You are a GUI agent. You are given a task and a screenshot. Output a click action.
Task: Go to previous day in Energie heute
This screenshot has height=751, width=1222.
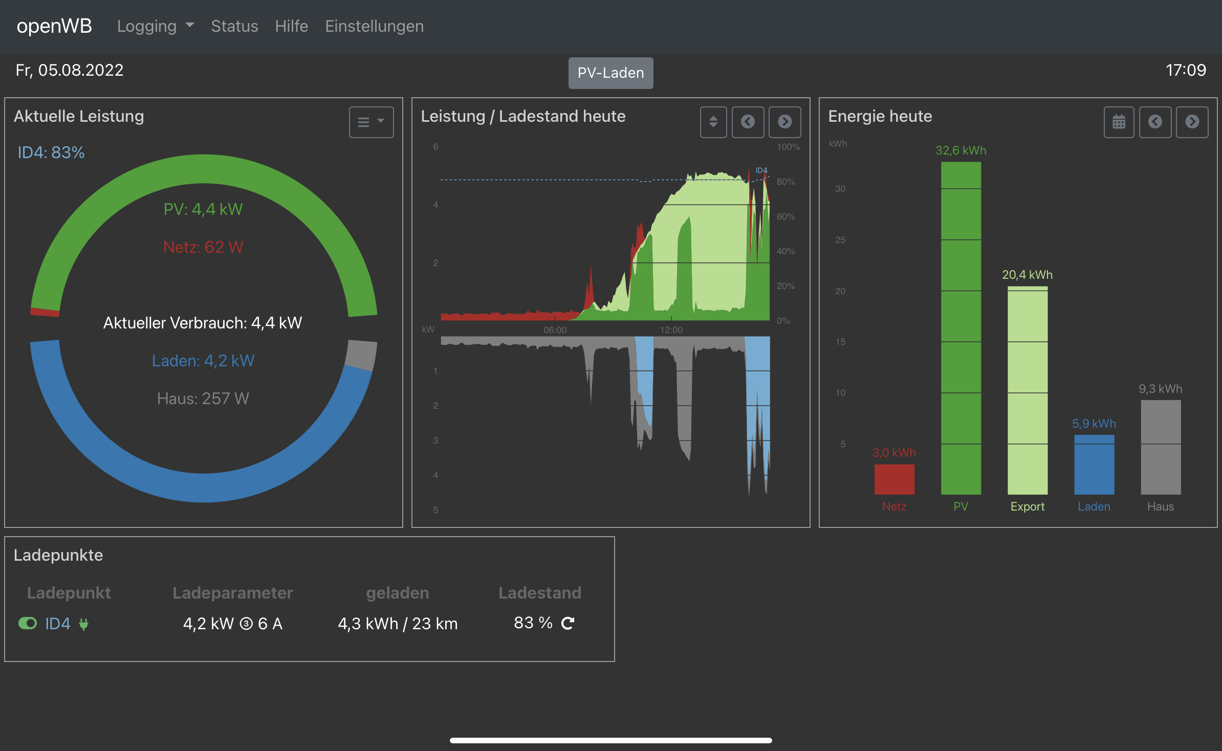pos(1155,122)
